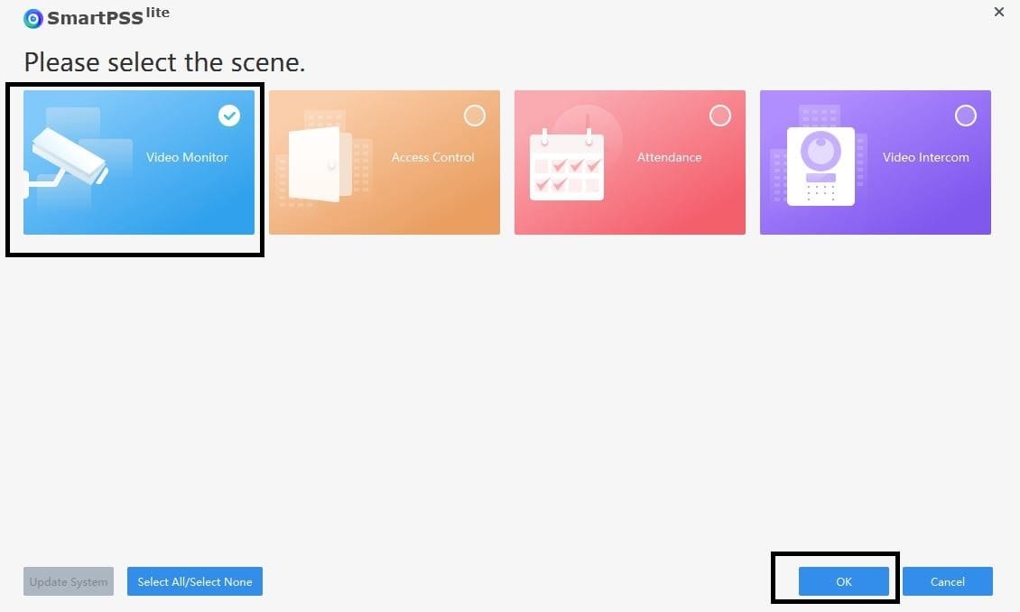
Task: Click the disabled Update System button
Action: (68, 581)
